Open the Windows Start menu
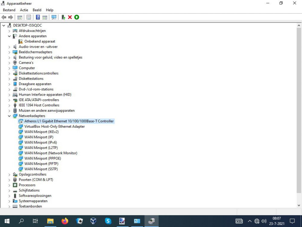The image size is (302, 227). click(7, 221)
